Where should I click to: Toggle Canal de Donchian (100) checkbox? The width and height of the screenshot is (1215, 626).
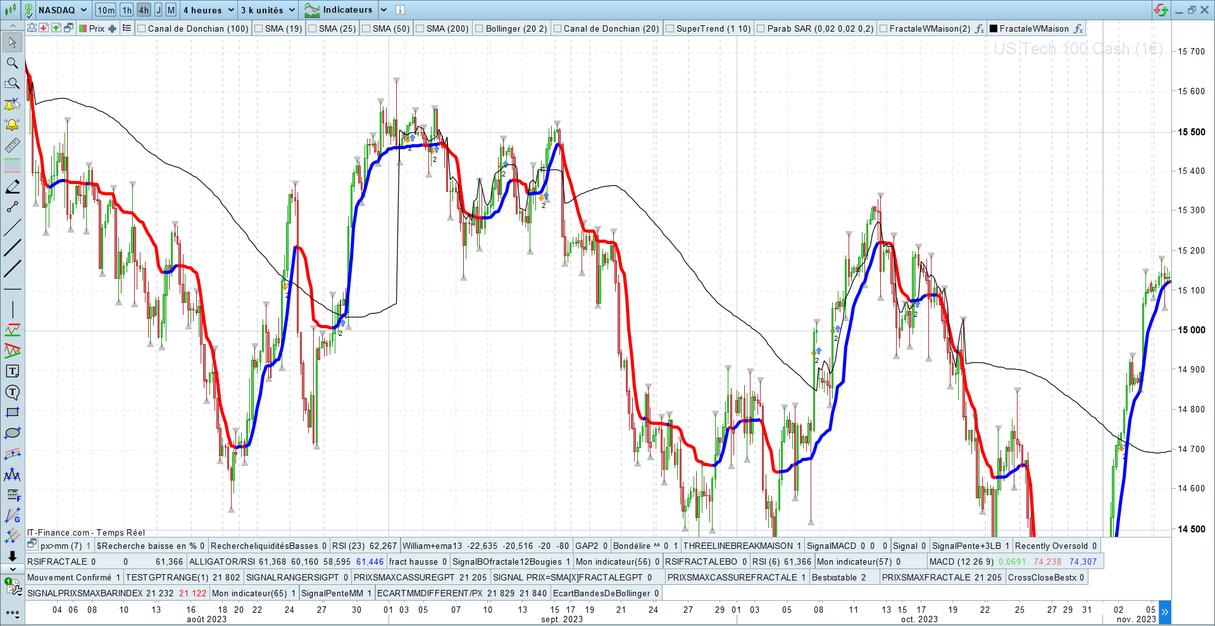pos(142,28)
